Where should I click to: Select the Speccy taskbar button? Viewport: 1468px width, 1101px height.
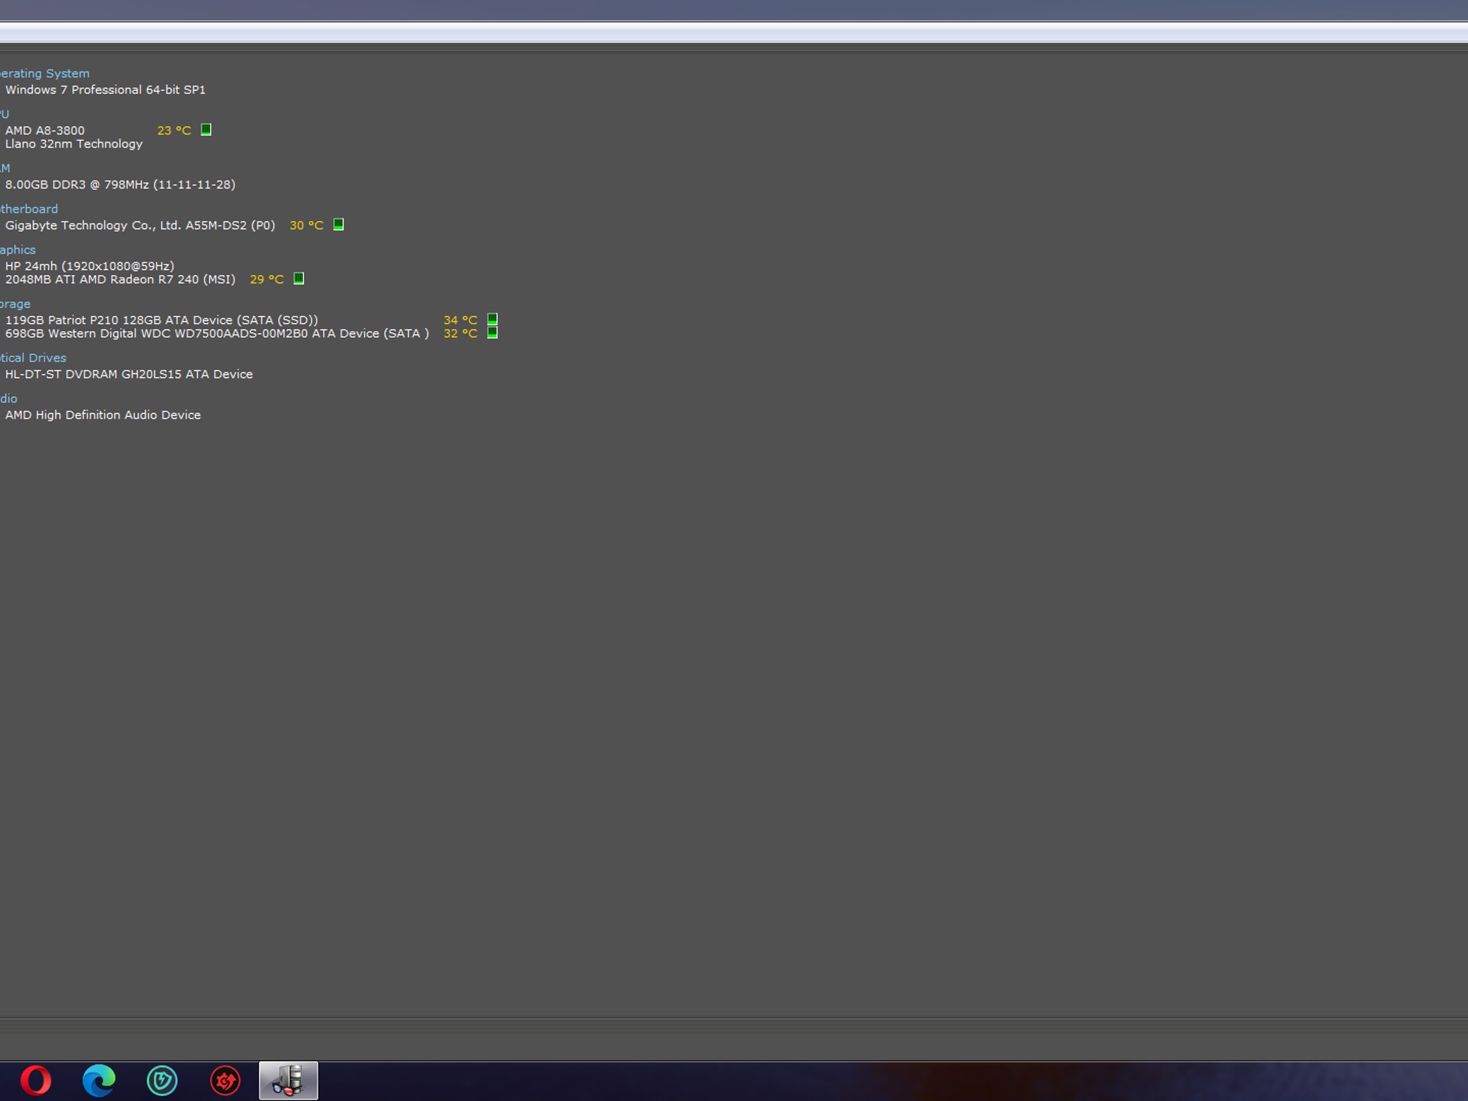tap(288, 1080)
